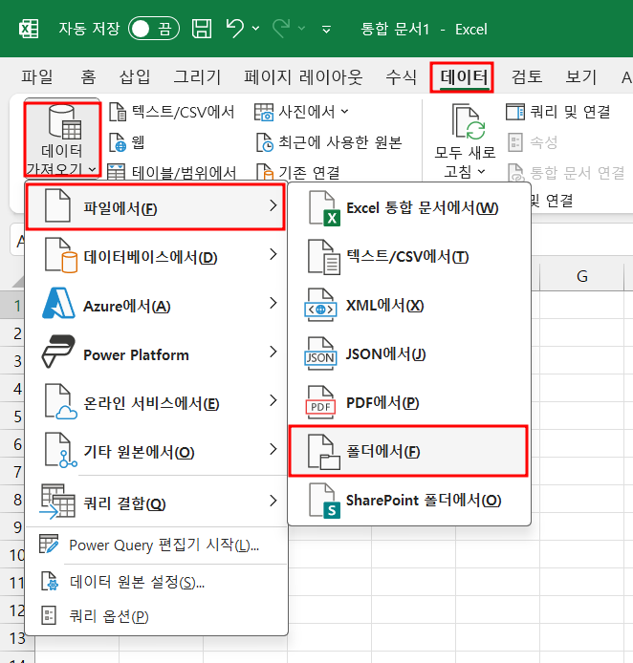633x663 pixels.
Task: Select the 데이터 ribbon tab
Action: 462,77
